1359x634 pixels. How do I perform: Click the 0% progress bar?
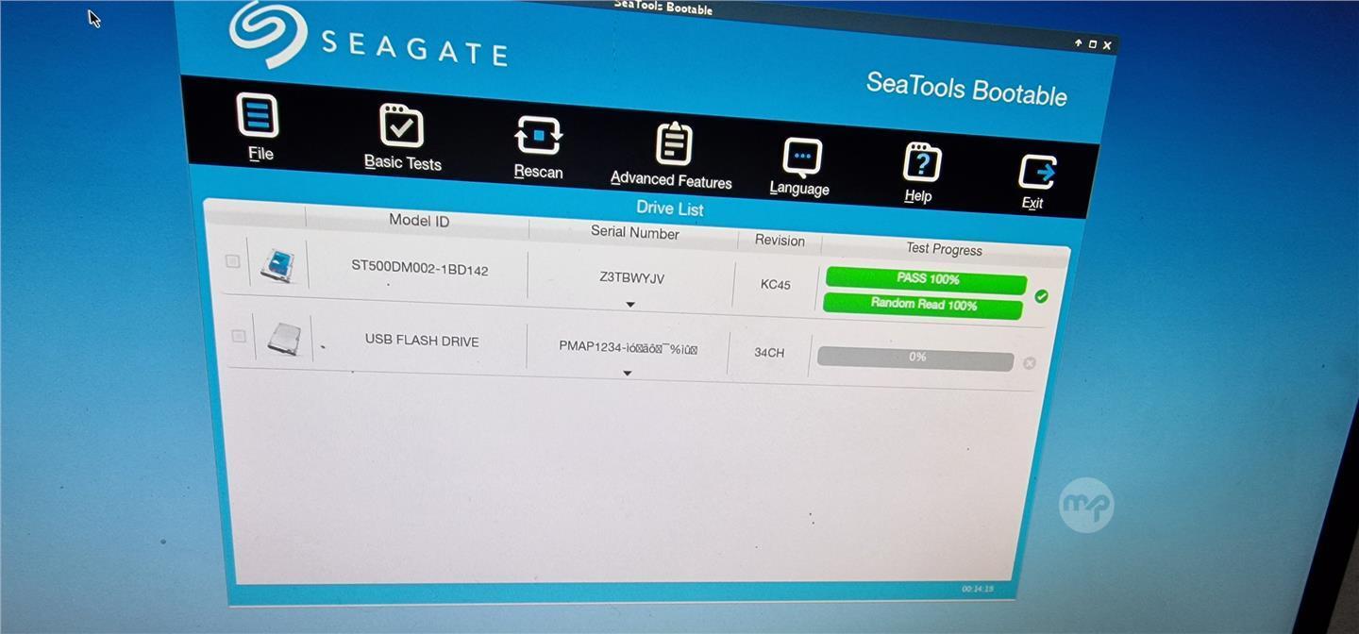pyautogui.click(x=915, y=359)
